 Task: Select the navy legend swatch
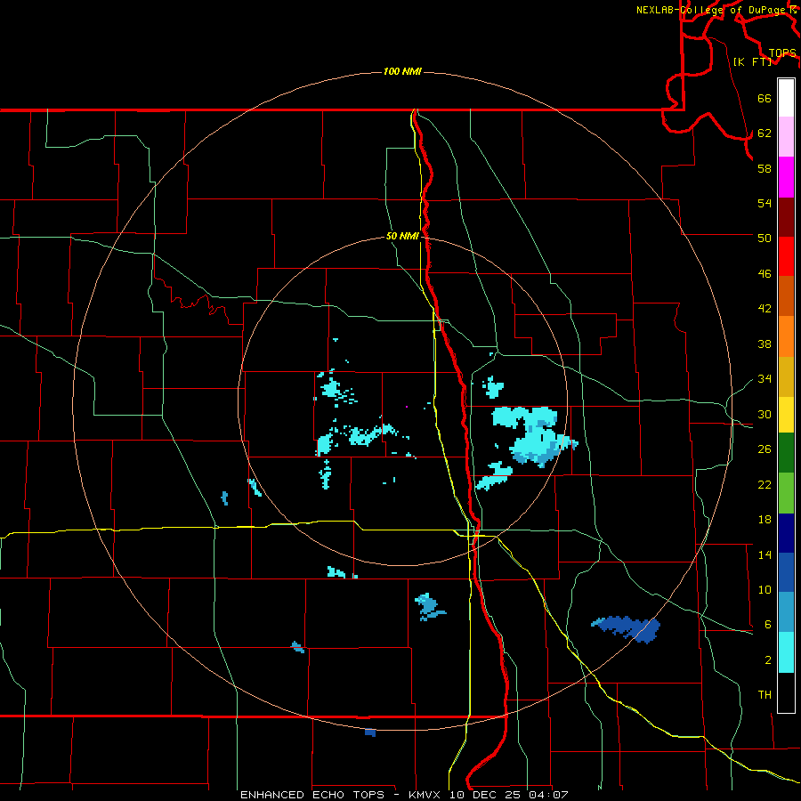coord(786,533)
